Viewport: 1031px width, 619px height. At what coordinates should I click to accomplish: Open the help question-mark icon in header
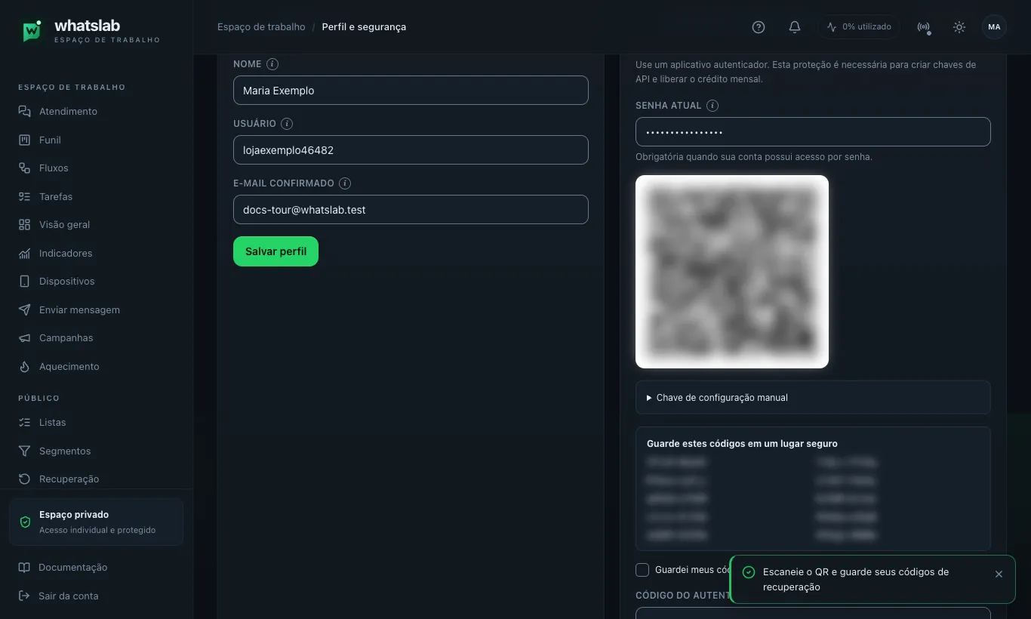point(759,27)
